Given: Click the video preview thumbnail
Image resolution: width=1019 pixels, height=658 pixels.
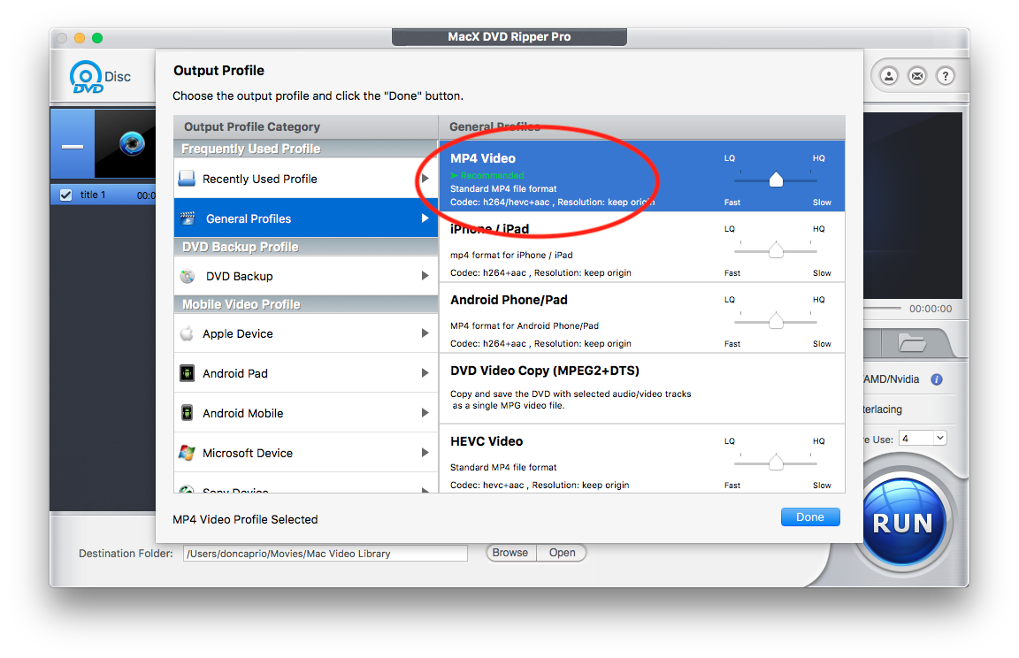Looking at the screenshot, I should pos(126,143).
